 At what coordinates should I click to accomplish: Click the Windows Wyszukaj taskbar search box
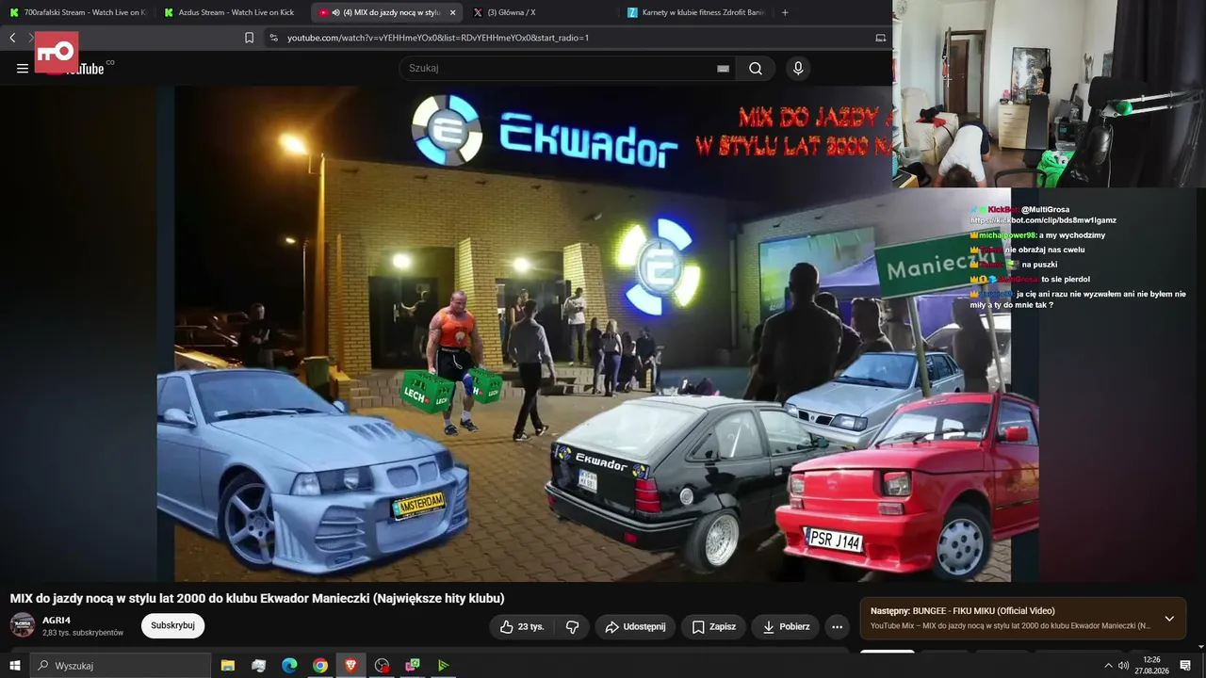tap(121, 666)
